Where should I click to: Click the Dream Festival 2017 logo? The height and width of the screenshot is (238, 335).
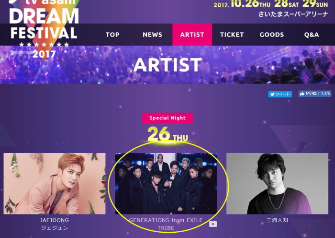pyautogui.click(x=44, y=29)
